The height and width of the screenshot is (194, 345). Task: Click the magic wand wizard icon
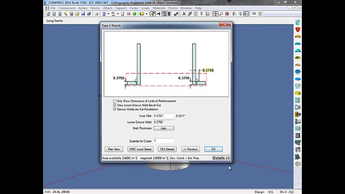(65, 14)
